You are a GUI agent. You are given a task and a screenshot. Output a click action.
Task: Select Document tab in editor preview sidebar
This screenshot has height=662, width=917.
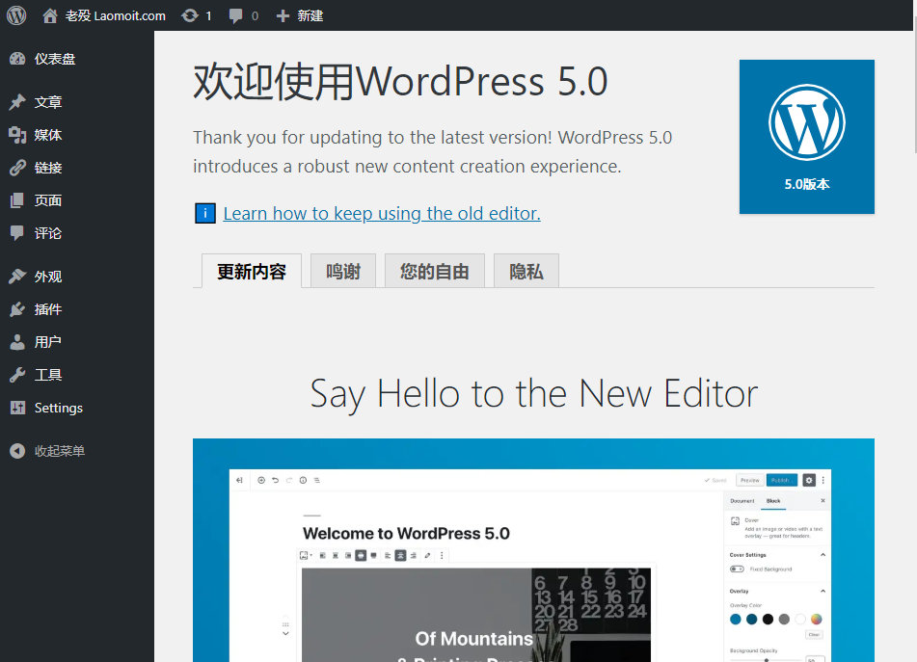pos(742,501)
